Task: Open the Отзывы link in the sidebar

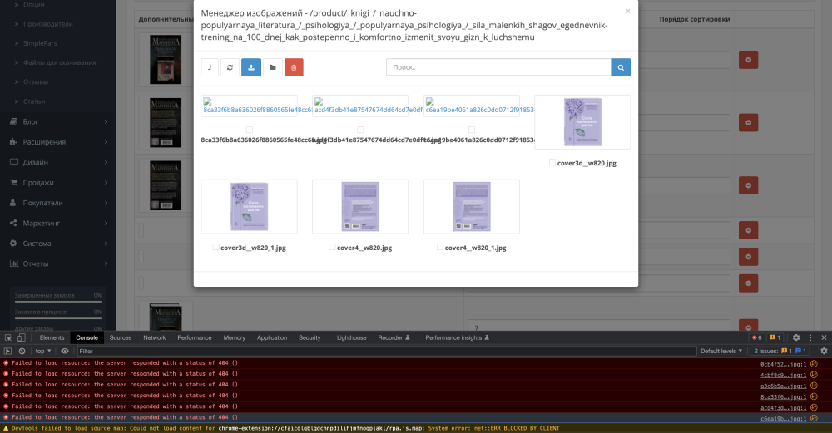Action: pyautogui.click(x=35, y=81)
